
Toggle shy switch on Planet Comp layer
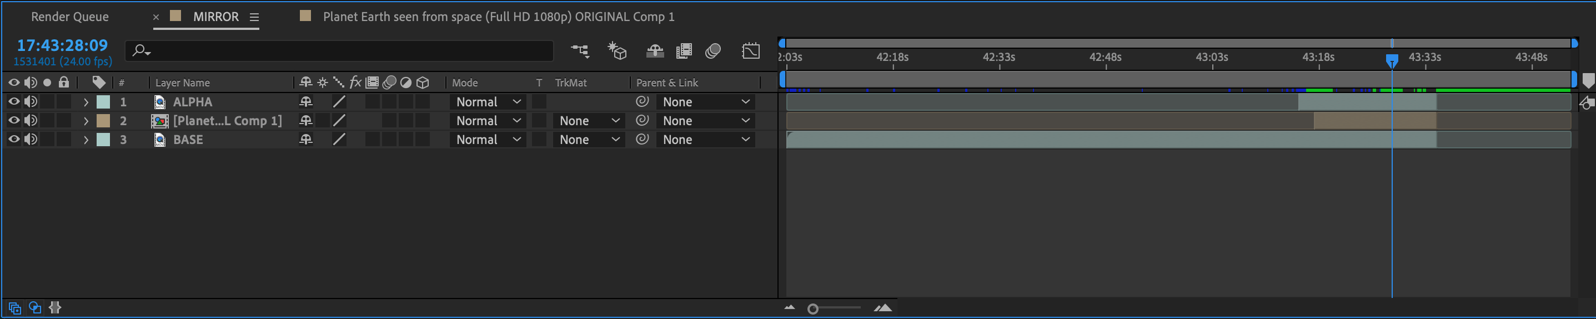point(305,121)
